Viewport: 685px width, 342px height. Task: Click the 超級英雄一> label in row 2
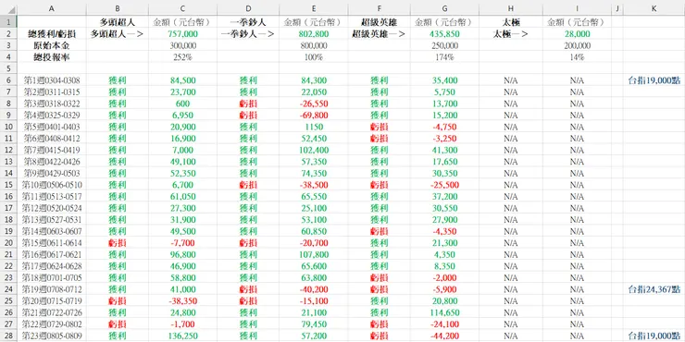pos(379,34)
